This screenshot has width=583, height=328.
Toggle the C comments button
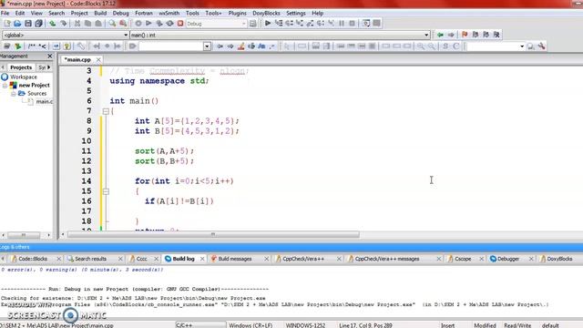[x=455, y=46]
